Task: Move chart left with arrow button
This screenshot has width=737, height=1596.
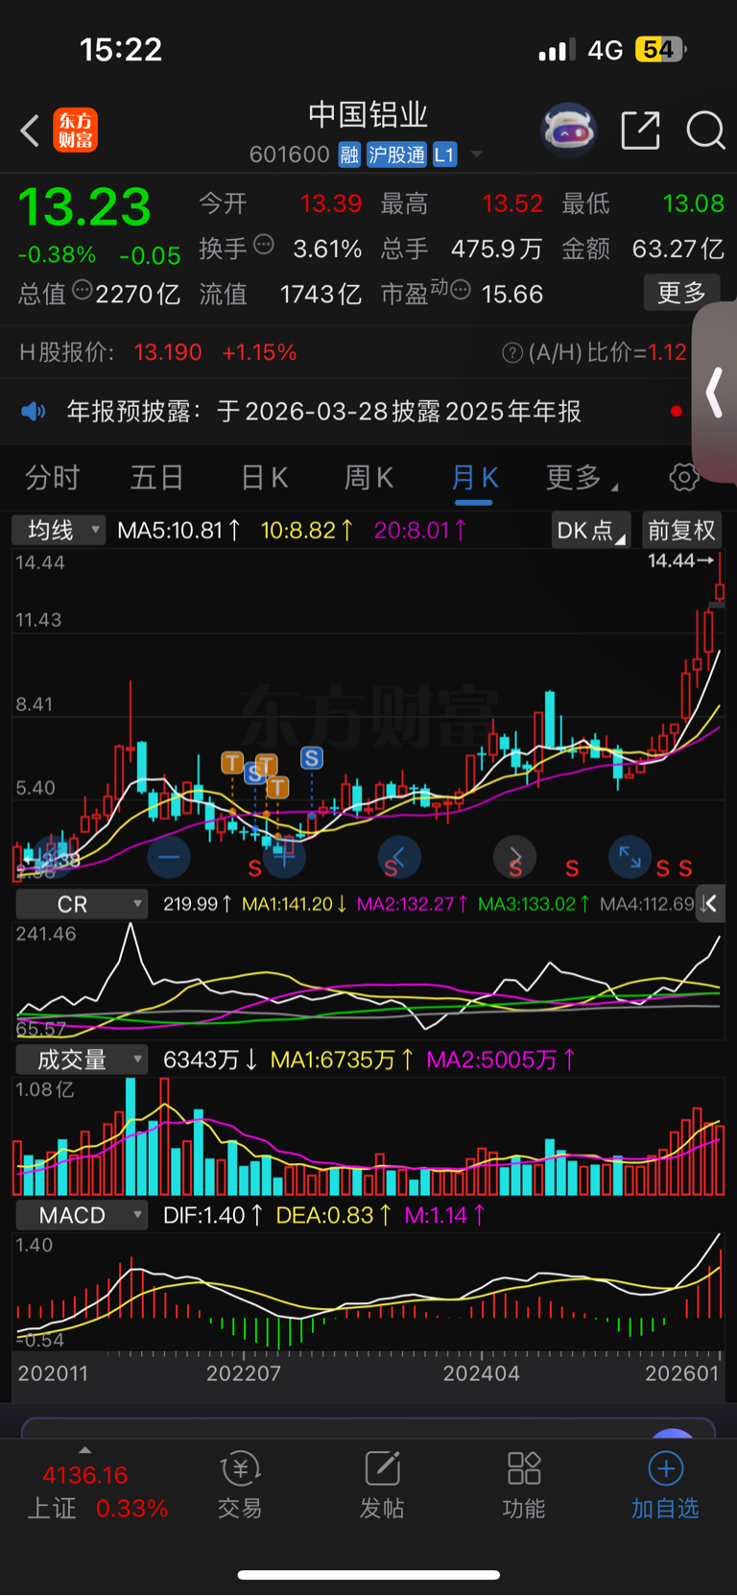Action: 399,857
